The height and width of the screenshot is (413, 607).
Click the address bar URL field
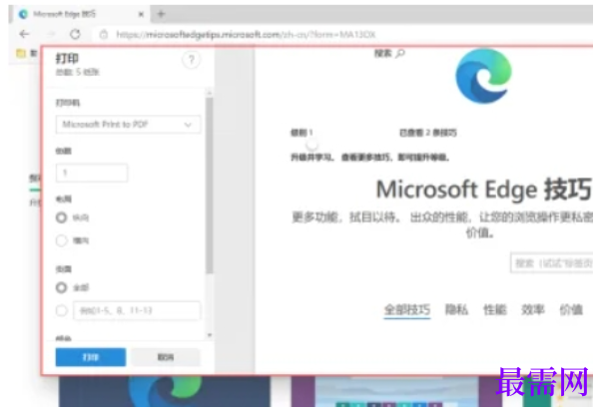pos(246,35)
